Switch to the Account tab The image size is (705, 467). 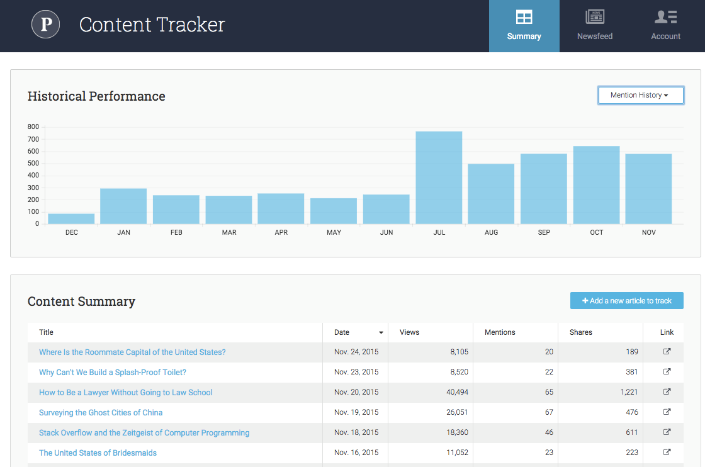[x=665, y=26]
